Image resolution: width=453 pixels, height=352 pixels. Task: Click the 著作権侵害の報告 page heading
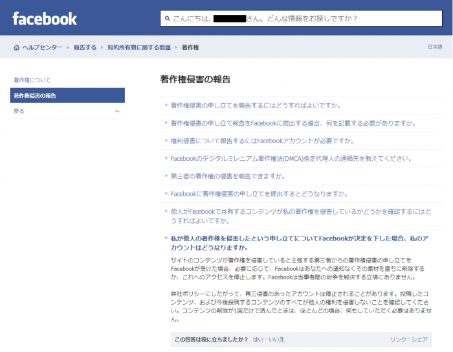[195, 79]
